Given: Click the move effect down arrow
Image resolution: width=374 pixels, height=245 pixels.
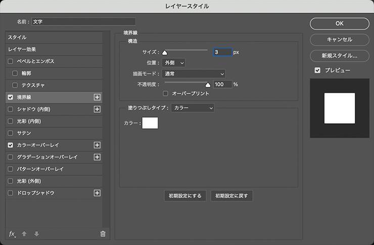Looking at the screenshot, I should pyautogui.click(x=36, y=233).
